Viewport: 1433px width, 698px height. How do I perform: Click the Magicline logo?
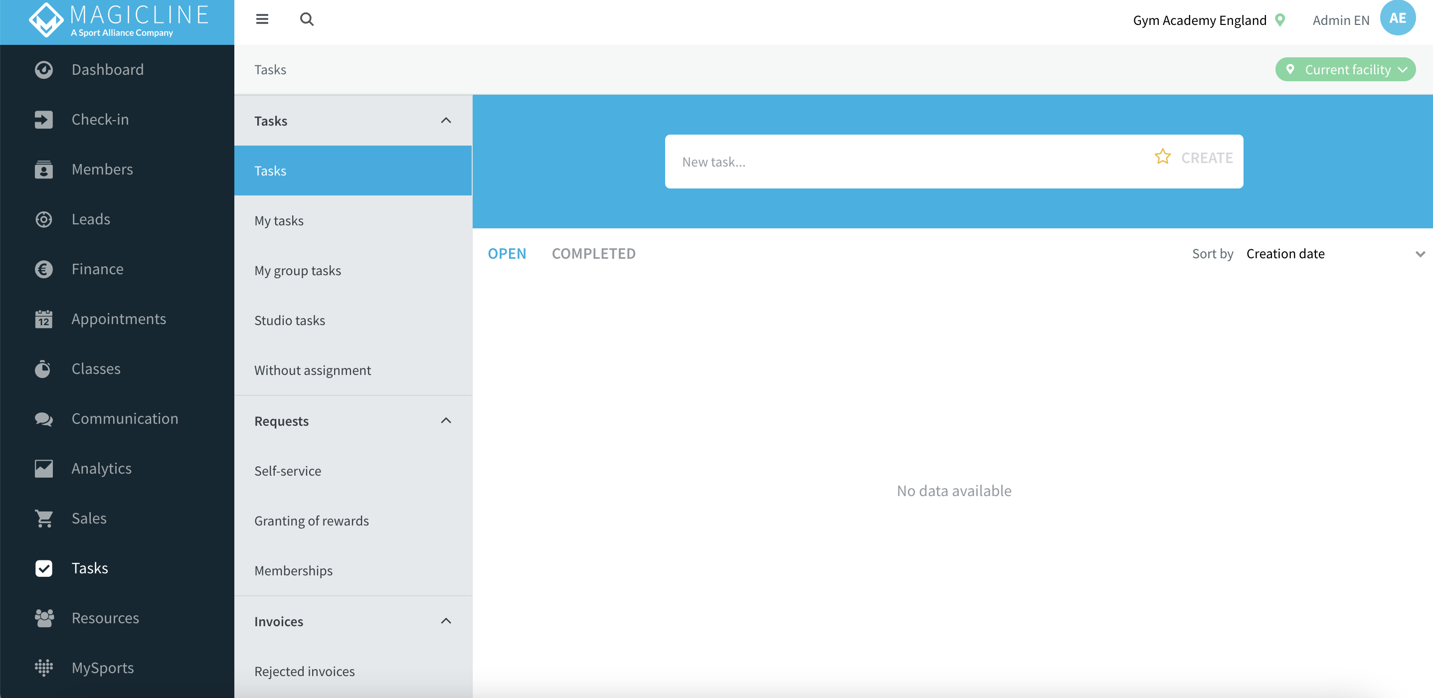tap(118, 20)
